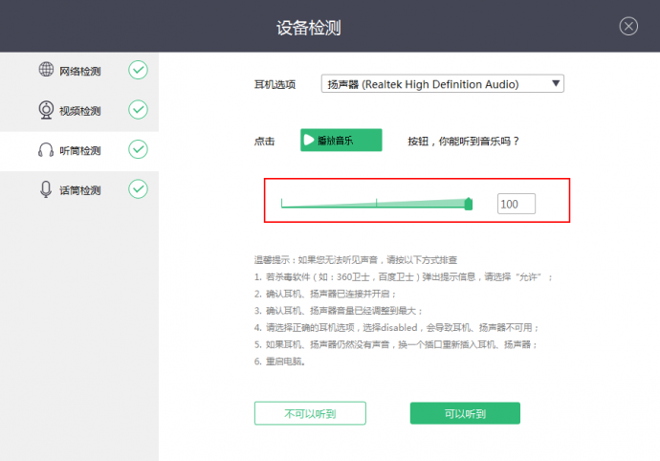Click the webcam icon for video detection
Screen dimensions: 660x461
pyautogui.click(x=46, y=110)
